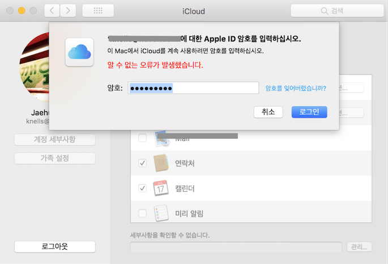
Task: Click the Calendar (캘린더) app icon
Action: [x=161, y=188]
